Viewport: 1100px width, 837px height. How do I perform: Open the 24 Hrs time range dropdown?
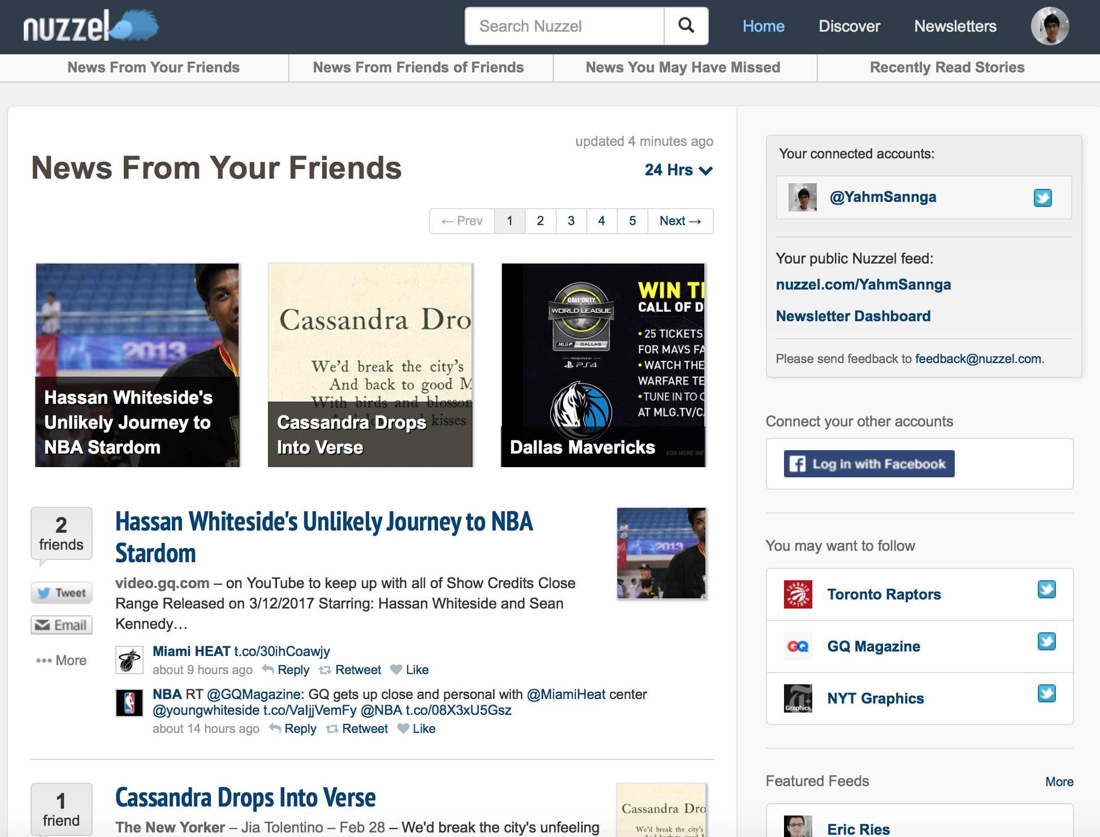click(x=679, y=170)
